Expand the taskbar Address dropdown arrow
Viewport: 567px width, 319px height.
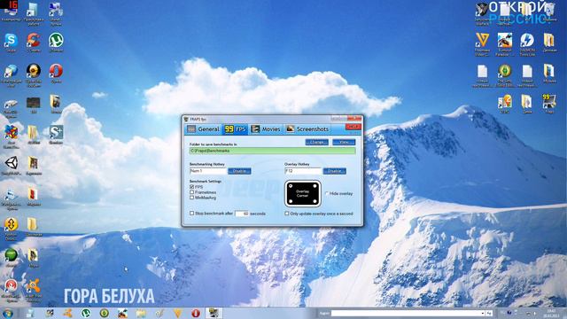(482, 313)
